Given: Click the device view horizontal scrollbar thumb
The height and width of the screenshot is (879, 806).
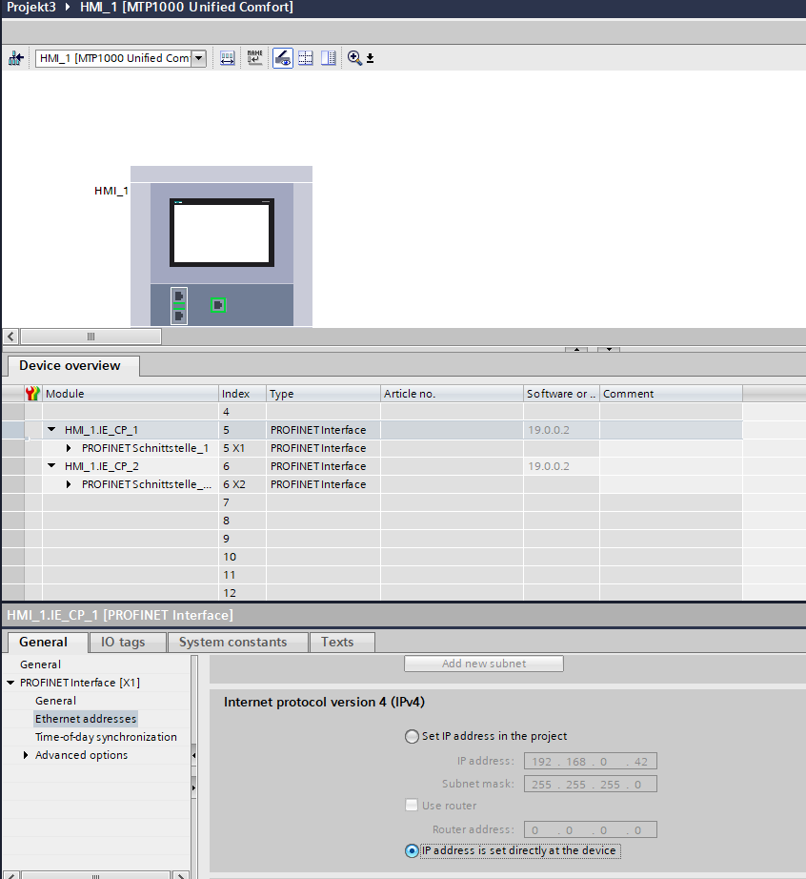Looking at the screenshot, I should (91, 337).
